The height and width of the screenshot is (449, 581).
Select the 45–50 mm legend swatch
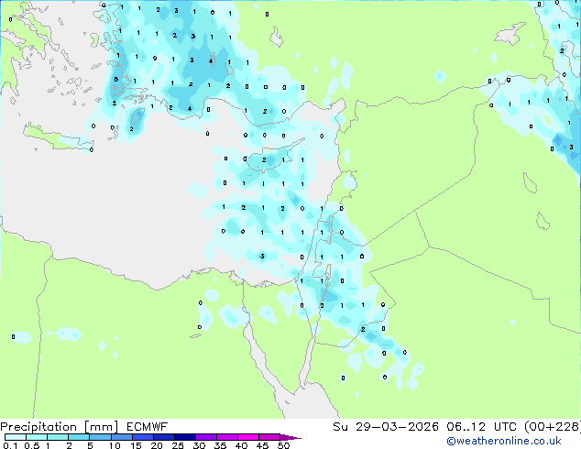coord(269,437)
